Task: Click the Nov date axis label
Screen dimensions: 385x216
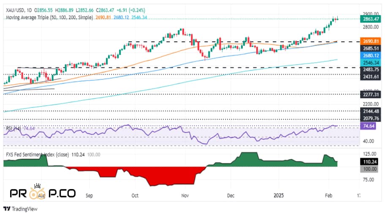Action: [x=185, y=195]
